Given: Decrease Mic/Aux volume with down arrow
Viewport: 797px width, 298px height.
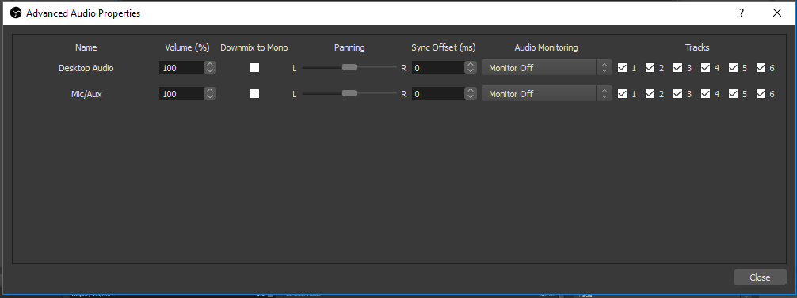Looking at the screenshot, I should tap(211, 96).
